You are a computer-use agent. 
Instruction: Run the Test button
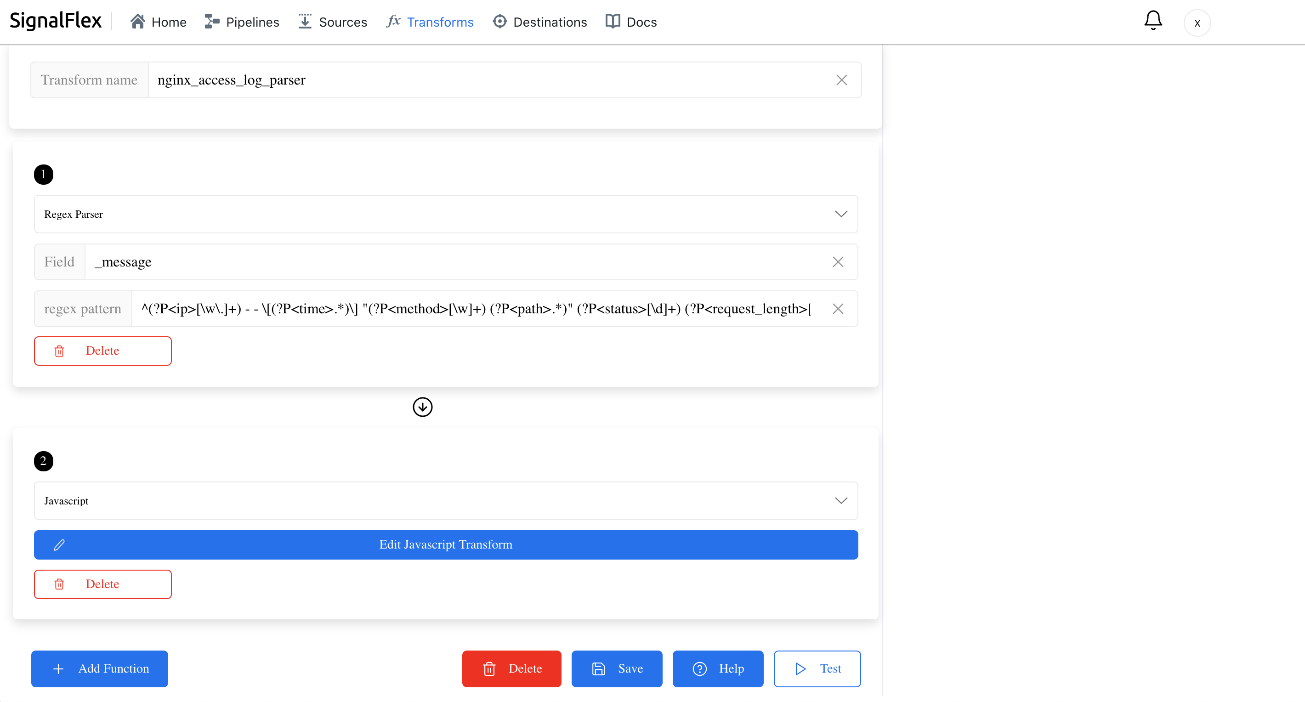pyautogui.click(x=817, y=668)
